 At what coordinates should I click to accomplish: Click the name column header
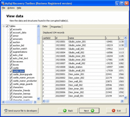click(x=87, y=38)
